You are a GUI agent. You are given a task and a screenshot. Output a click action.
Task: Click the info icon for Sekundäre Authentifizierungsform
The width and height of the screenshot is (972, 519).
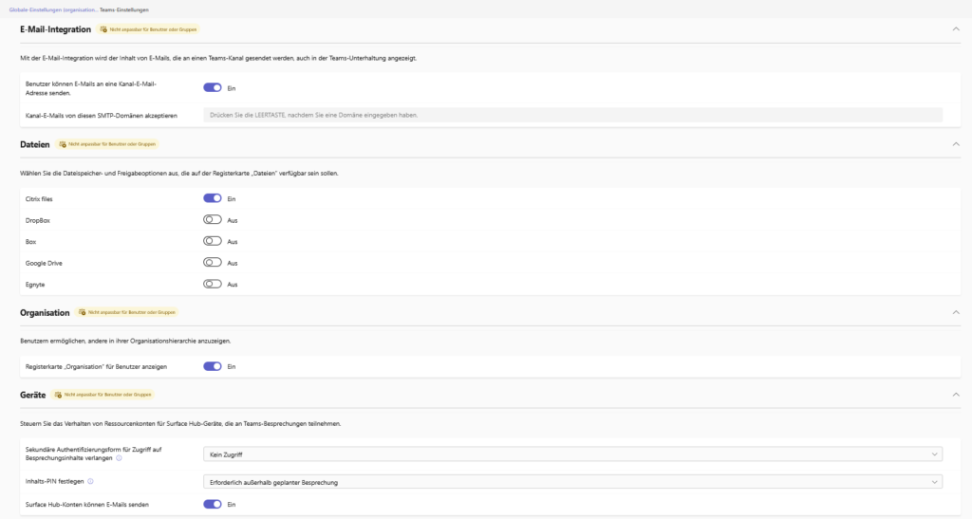[117, 458]
